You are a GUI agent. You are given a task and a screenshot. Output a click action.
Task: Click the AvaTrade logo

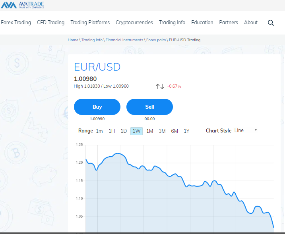tap(22, 5)
